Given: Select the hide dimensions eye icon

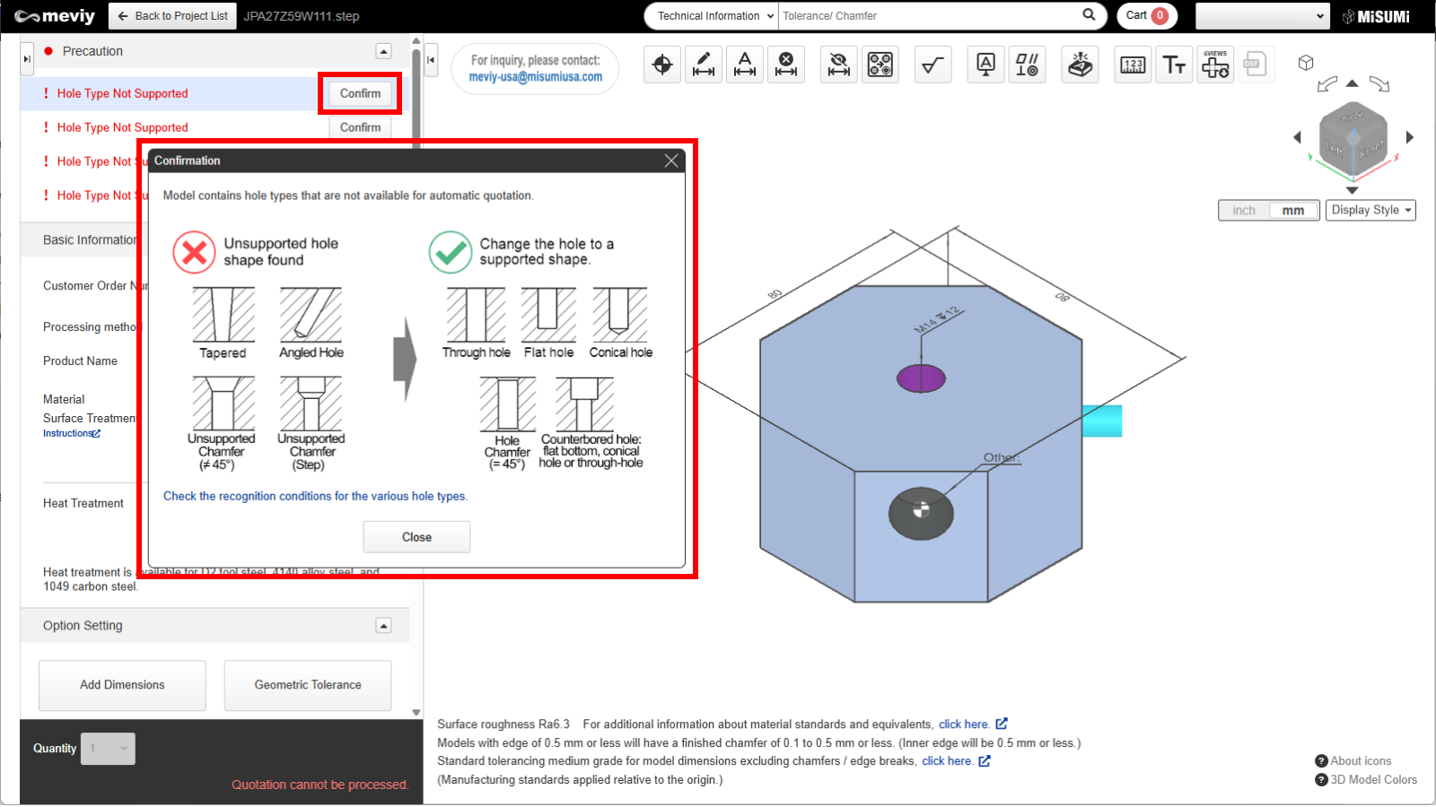Looking at the screenshot, I should pyautogui.click(x=838, y=65).
